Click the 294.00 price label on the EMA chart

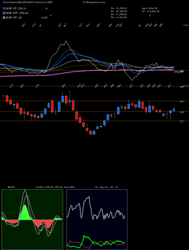click(178, 72)
